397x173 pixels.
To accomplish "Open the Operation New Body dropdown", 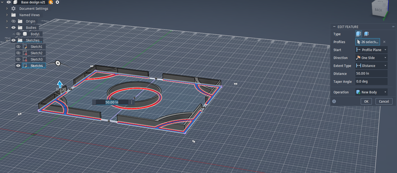I will pos(371,92).
